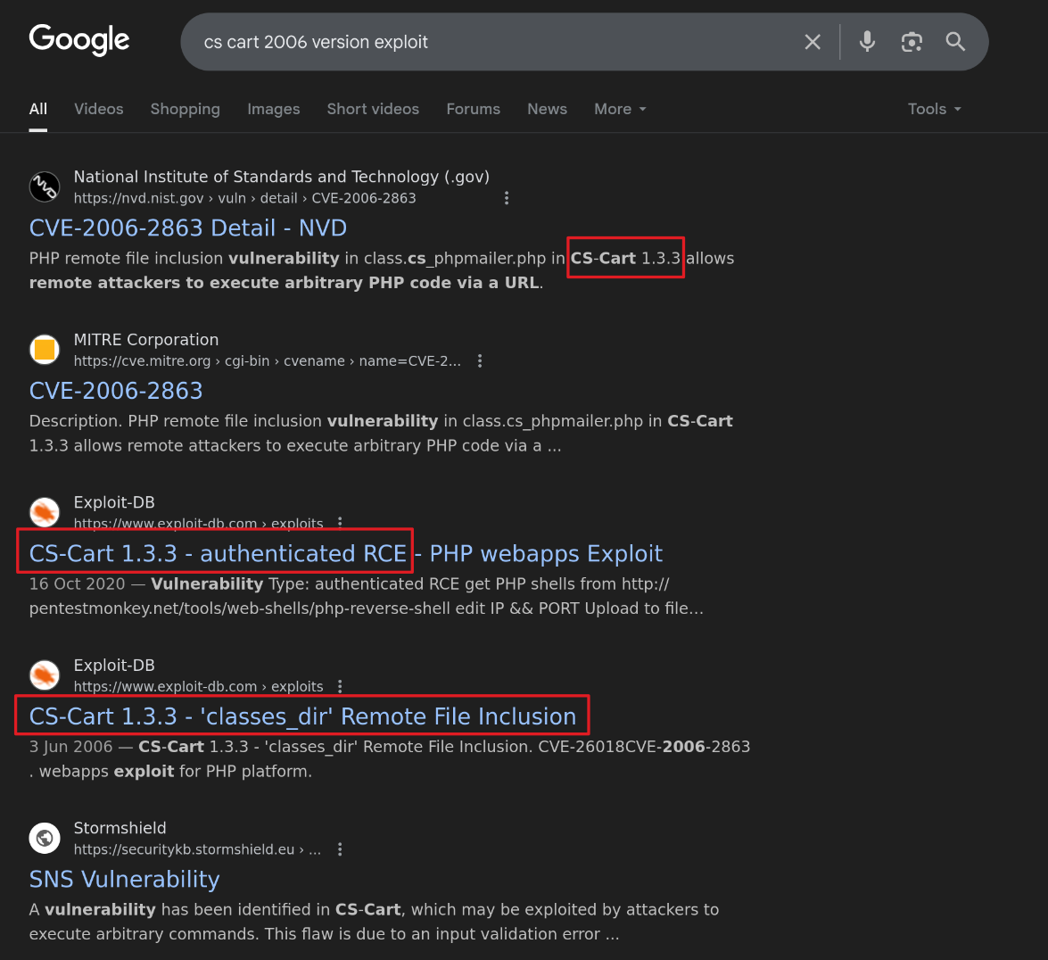Click the MITRE Corporation favicon
Image resolution: width=1048 pixels, height=960 pixels.
pos(45,350)
